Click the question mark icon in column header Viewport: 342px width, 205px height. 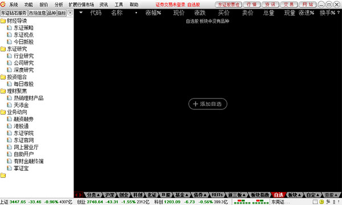(339, 13)
